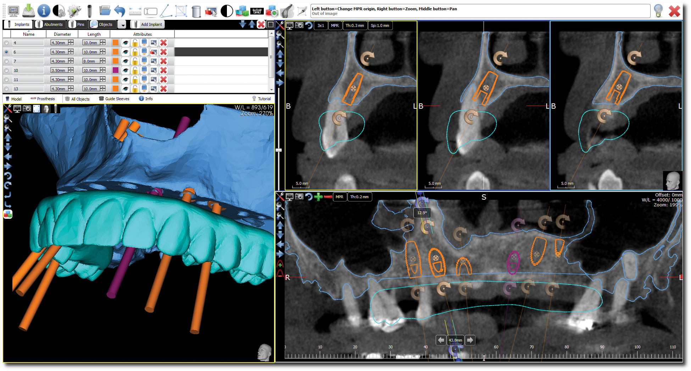The width and height of the screenshot is (691, 371).
Task: Click the undo arrow in top toolbar
Action: pos(120,11)
